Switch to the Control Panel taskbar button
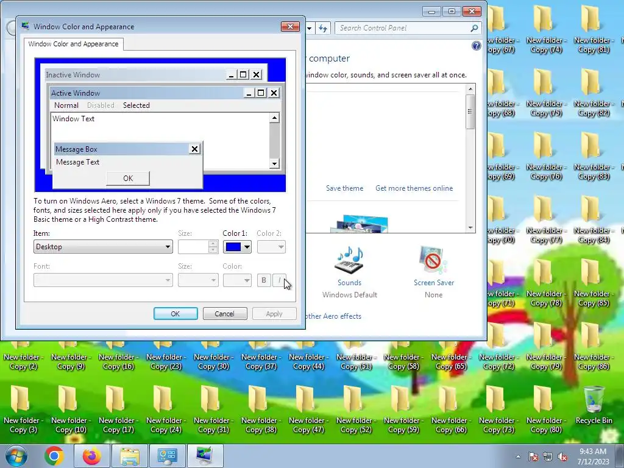Image resolution: width=624 pixels, height=468 pixels. pyautogui.click(x=167, y=456)
